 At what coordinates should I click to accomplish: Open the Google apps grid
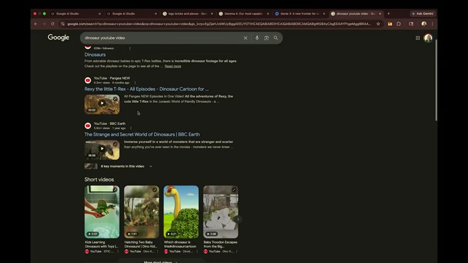click(418, 38)
